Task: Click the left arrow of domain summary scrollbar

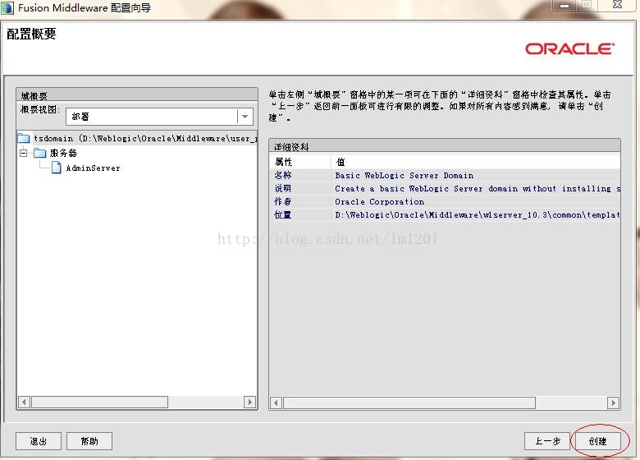Action: tap(24, 402)
